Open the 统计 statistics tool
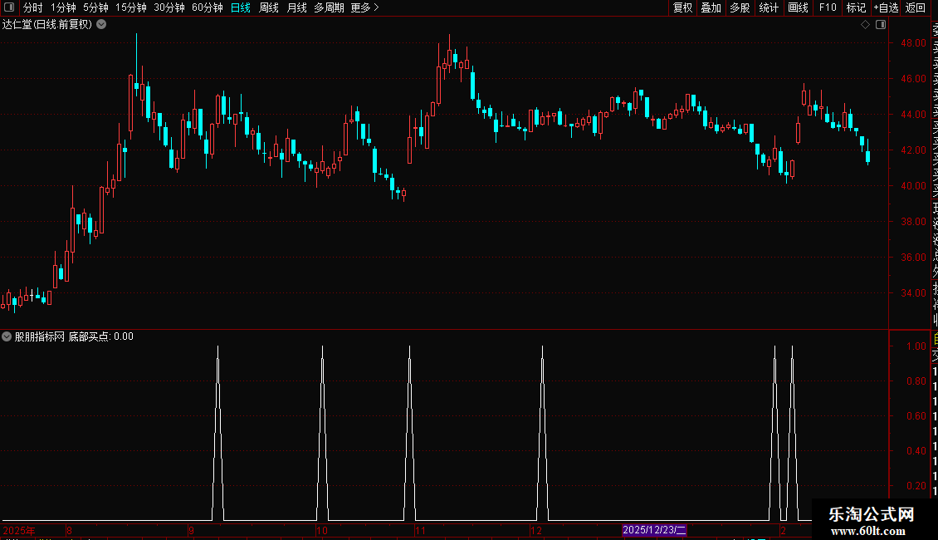This screenshot has height=540, width=938. tap(769, 7)
